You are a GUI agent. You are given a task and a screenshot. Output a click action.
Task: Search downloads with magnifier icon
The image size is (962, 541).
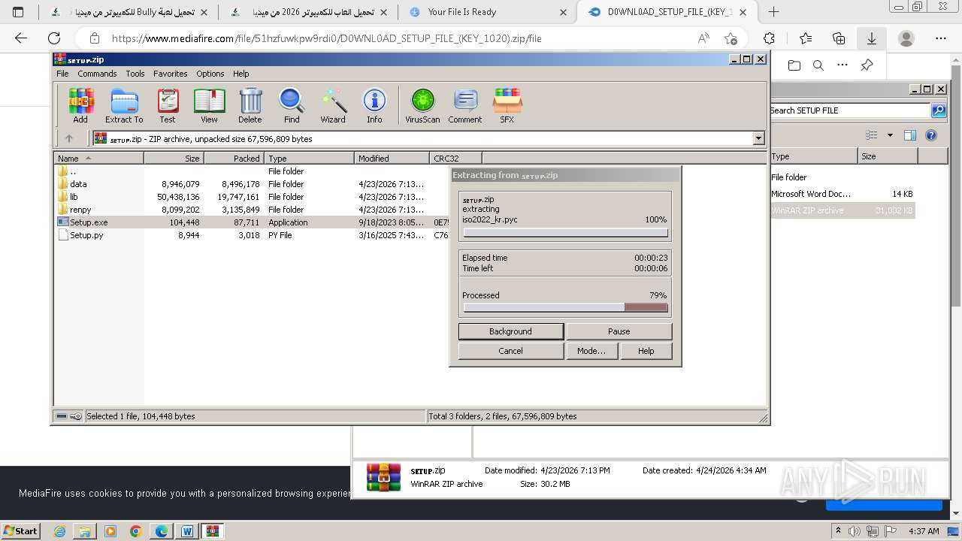point(818,65)
